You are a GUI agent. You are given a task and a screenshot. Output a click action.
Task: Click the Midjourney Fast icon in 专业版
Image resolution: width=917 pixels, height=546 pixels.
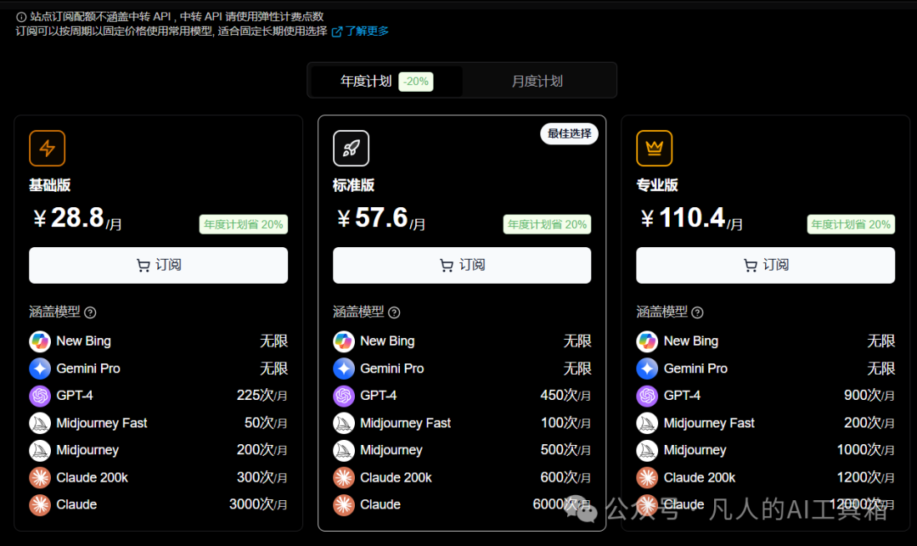(647, 423)
